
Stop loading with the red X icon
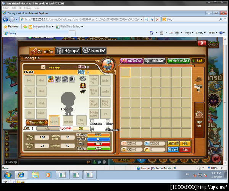click(x=157, y=19)
